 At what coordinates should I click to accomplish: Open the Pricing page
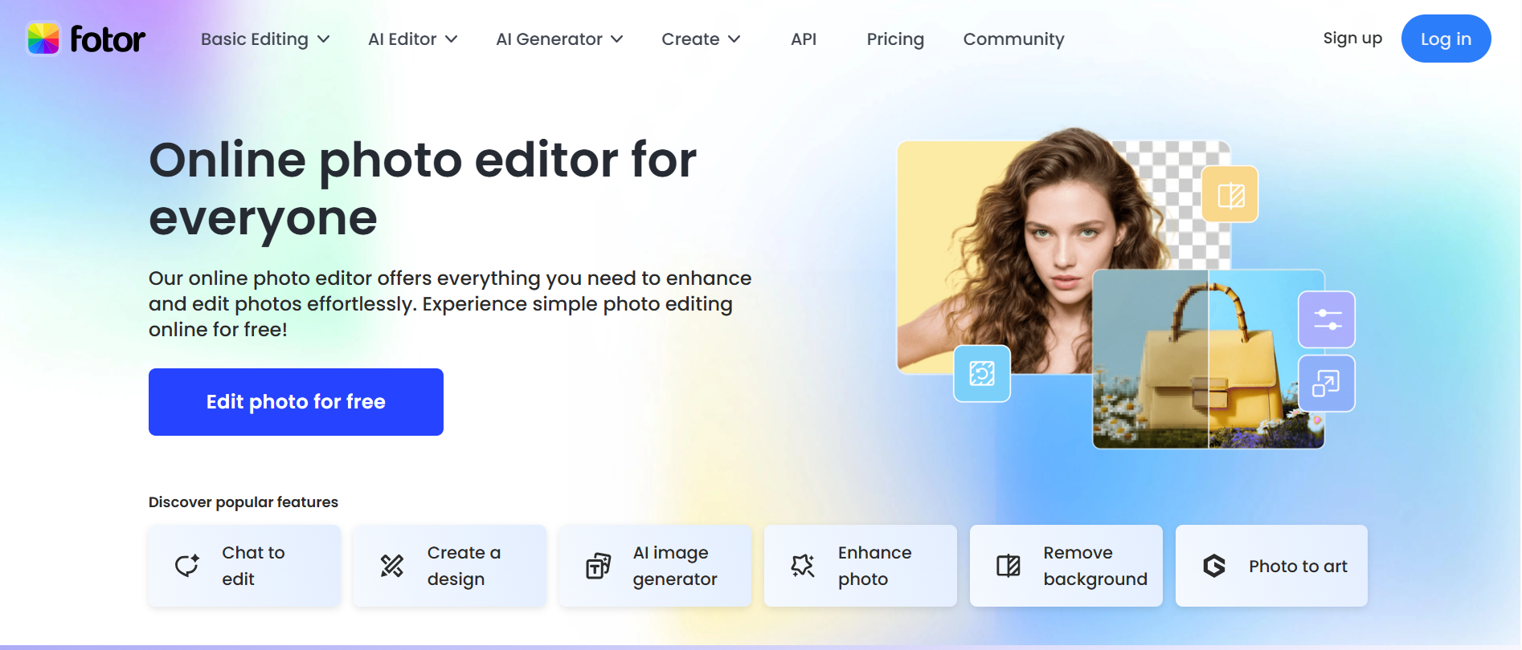coord(895,39)
